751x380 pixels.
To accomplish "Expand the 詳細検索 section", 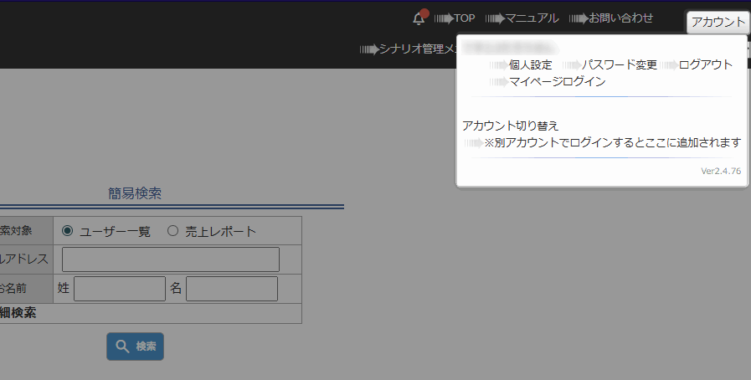I will (x=17, y=314).
